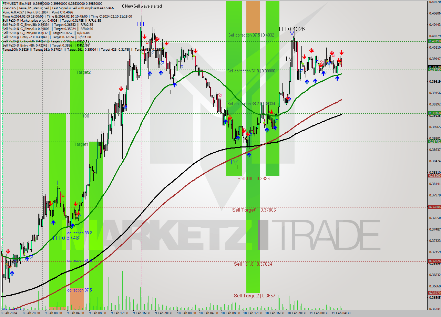
Task: Click the 'Sell 100 | 0.3826' label
Action: pyautogui.click(x=253, y=178)
